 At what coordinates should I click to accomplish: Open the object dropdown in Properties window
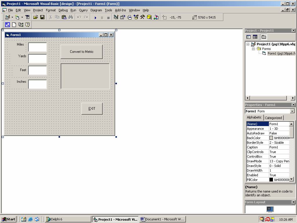[x=292, y=111]
